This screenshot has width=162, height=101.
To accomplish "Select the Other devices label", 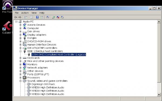I will pyautogui.click(x=35, y=71).
